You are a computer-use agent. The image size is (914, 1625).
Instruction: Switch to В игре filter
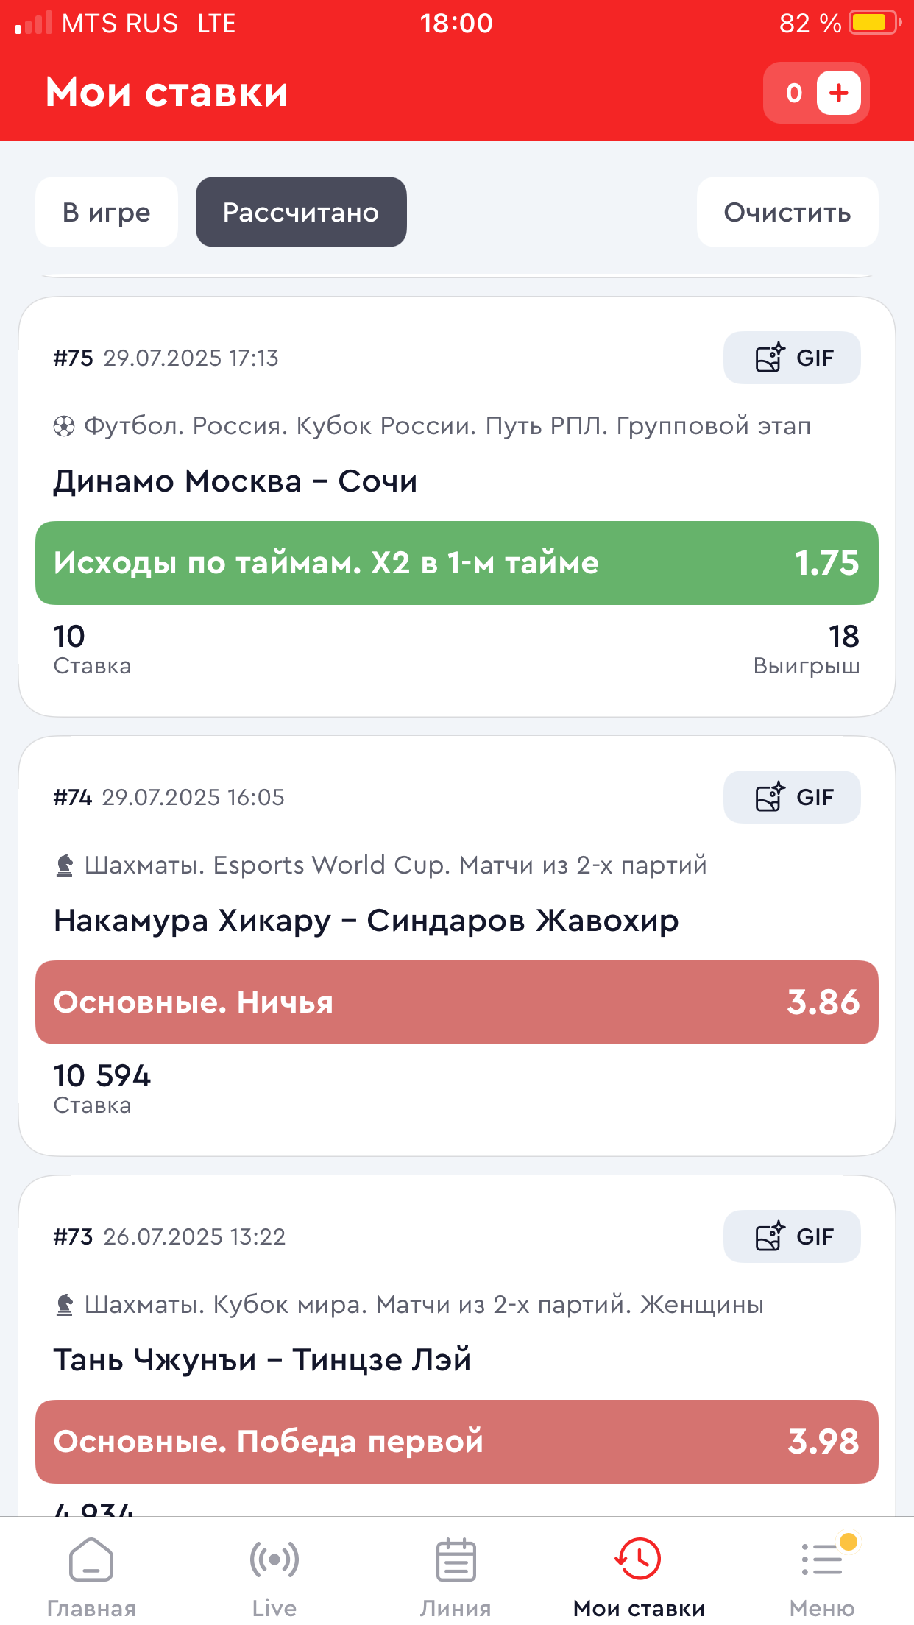coord(107,212)
